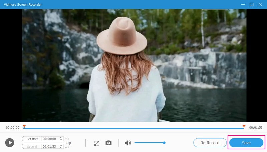The image size is (267, 152).
Task: Click the middle of the timeline bar
Action: 134,128
